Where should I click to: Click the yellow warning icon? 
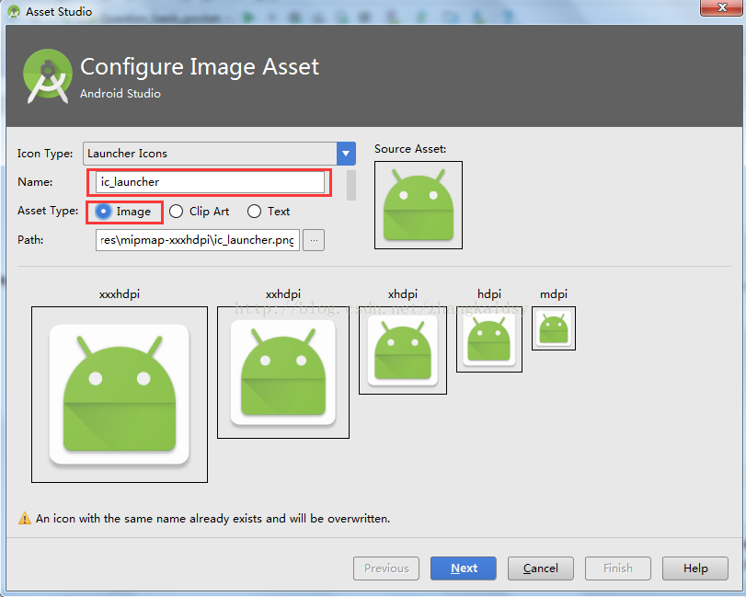click(x=24, y=519)
